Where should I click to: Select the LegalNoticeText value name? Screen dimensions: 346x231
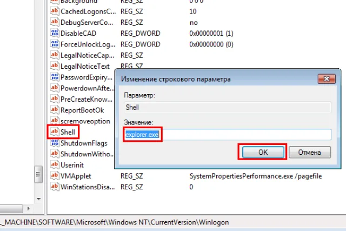85,67
